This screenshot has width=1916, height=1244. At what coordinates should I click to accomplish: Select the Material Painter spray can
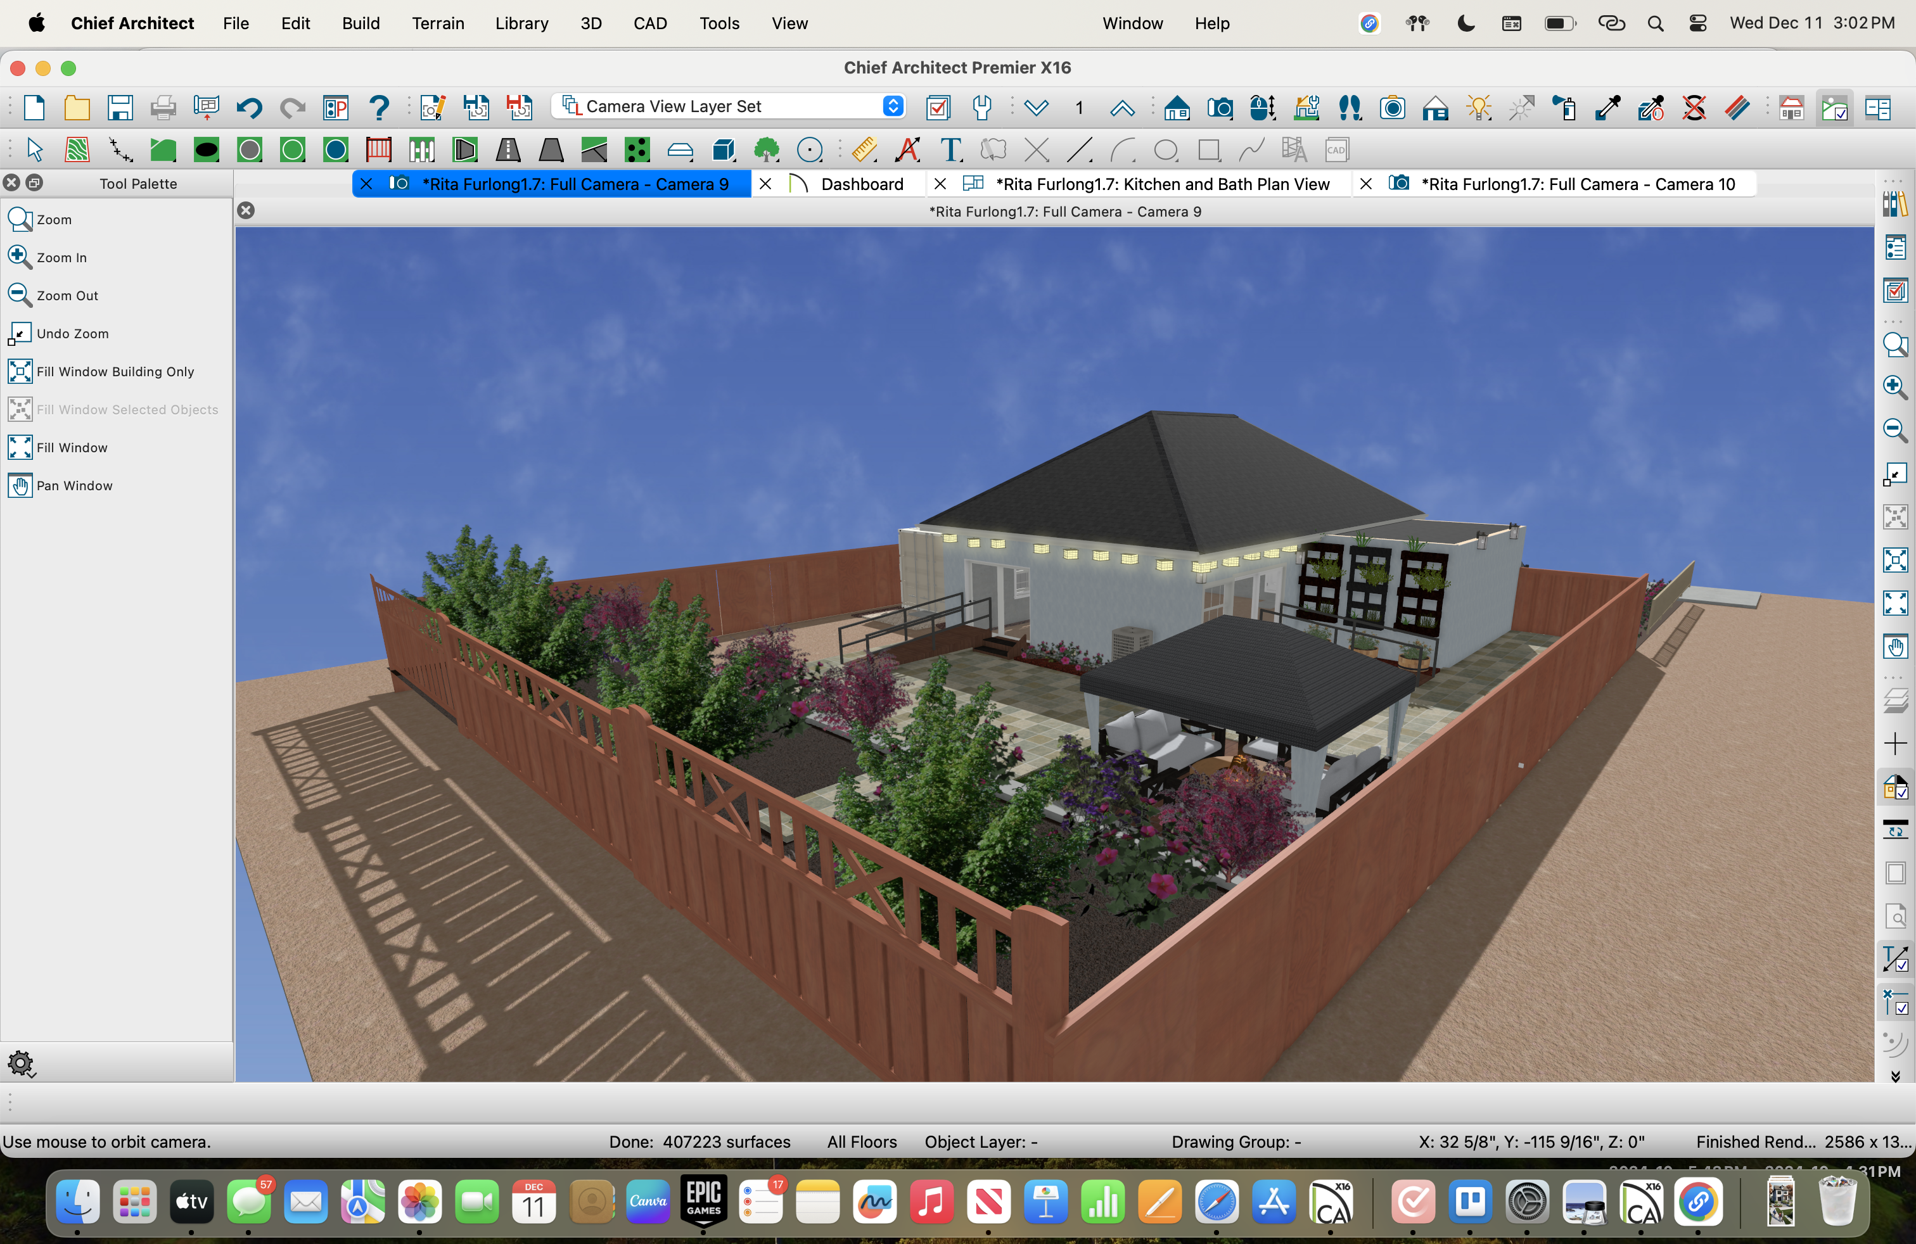(x=1565, y=107)
